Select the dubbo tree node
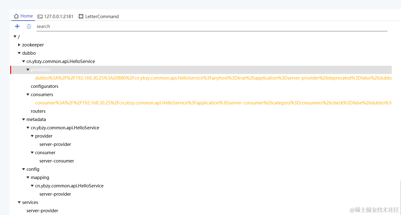The width and height of the screenshot is (401, 215). click(x=29, y=53)
